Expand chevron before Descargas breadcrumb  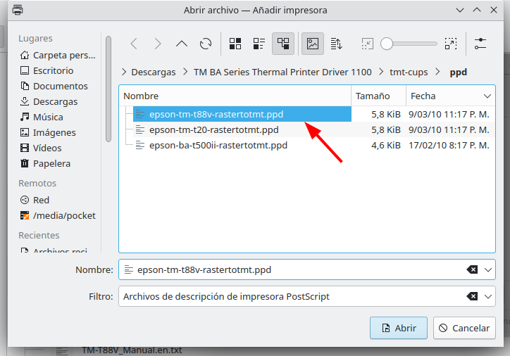[124, 72]
